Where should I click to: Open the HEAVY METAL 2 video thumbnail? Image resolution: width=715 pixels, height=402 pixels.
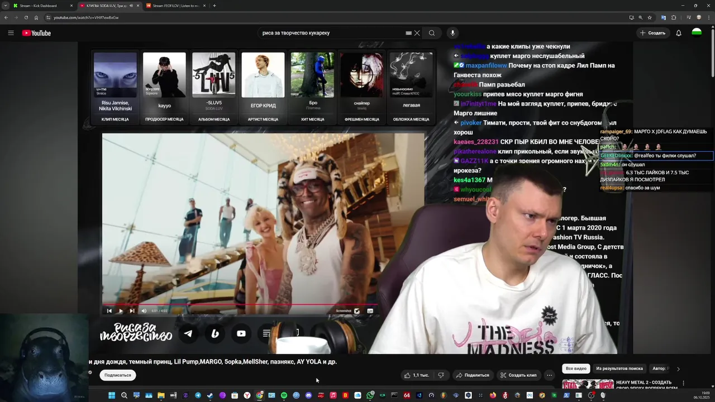pos(588,384)
